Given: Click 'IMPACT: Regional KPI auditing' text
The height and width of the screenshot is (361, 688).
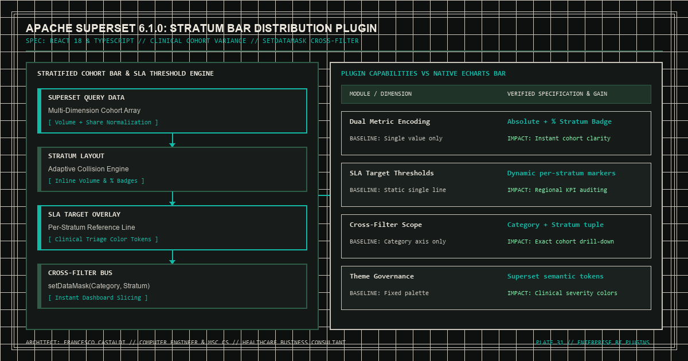Looking at the screenshot, I should pos(557,190).
